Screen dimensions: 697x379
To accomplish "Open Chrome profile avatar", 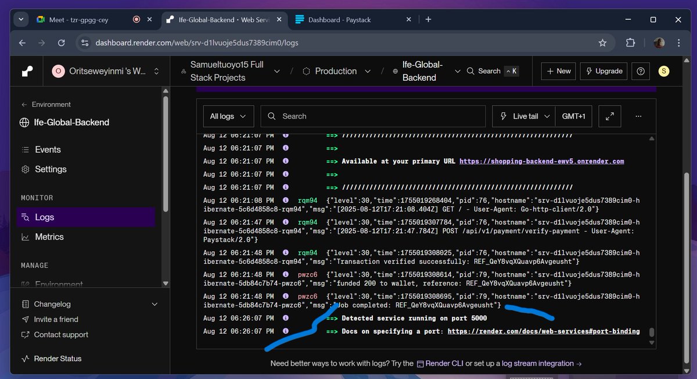I will (x=659, y=42).
